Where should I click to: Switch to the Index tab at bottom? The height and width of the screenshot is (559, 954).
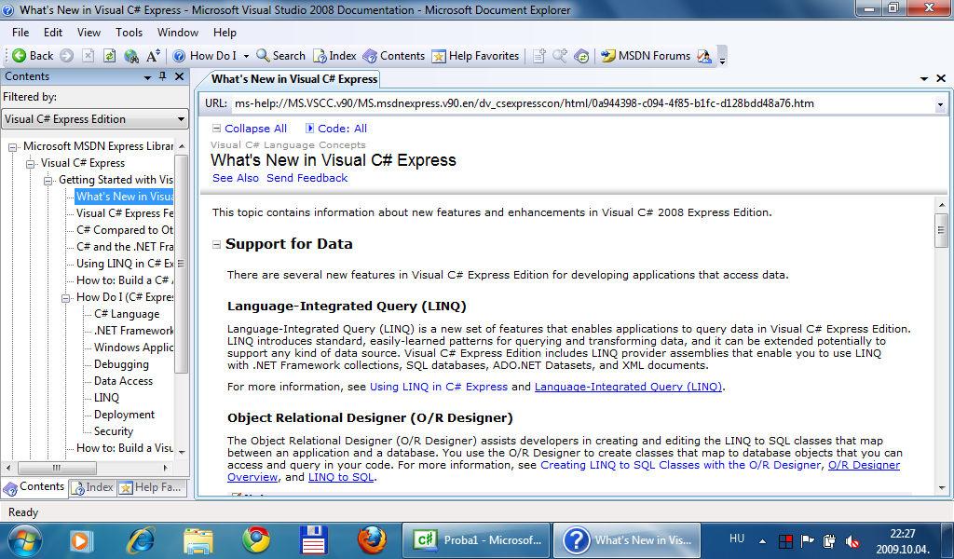92,487
